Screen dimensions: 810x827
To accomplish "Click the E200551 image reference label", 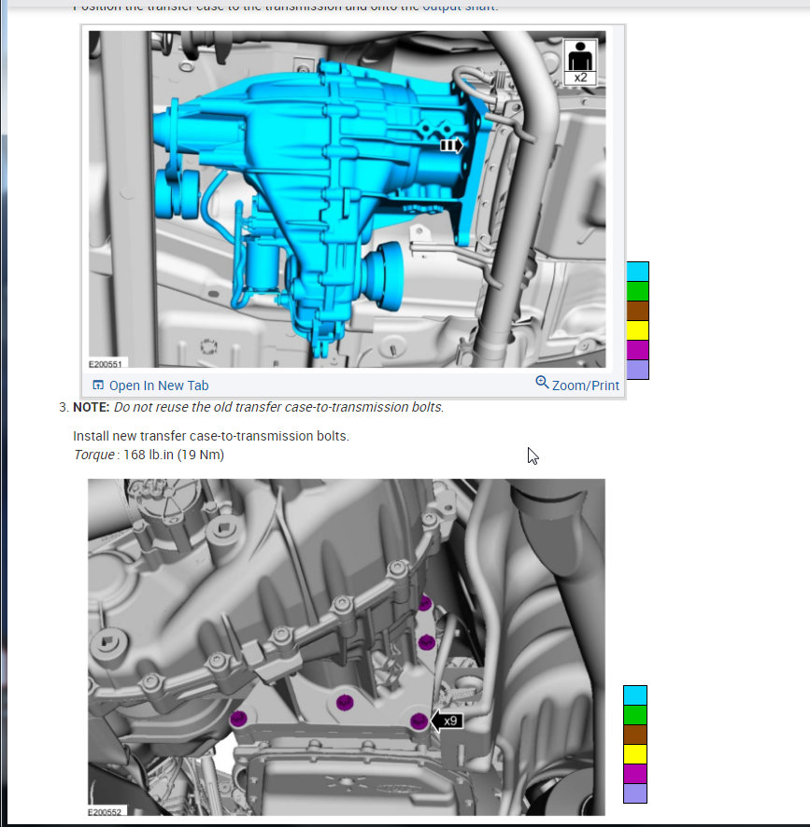I will pos(105,364).
